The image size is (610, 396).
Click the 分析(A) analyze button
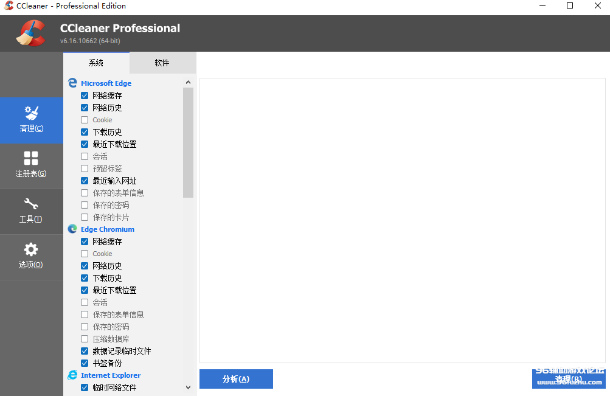(236, 379)
